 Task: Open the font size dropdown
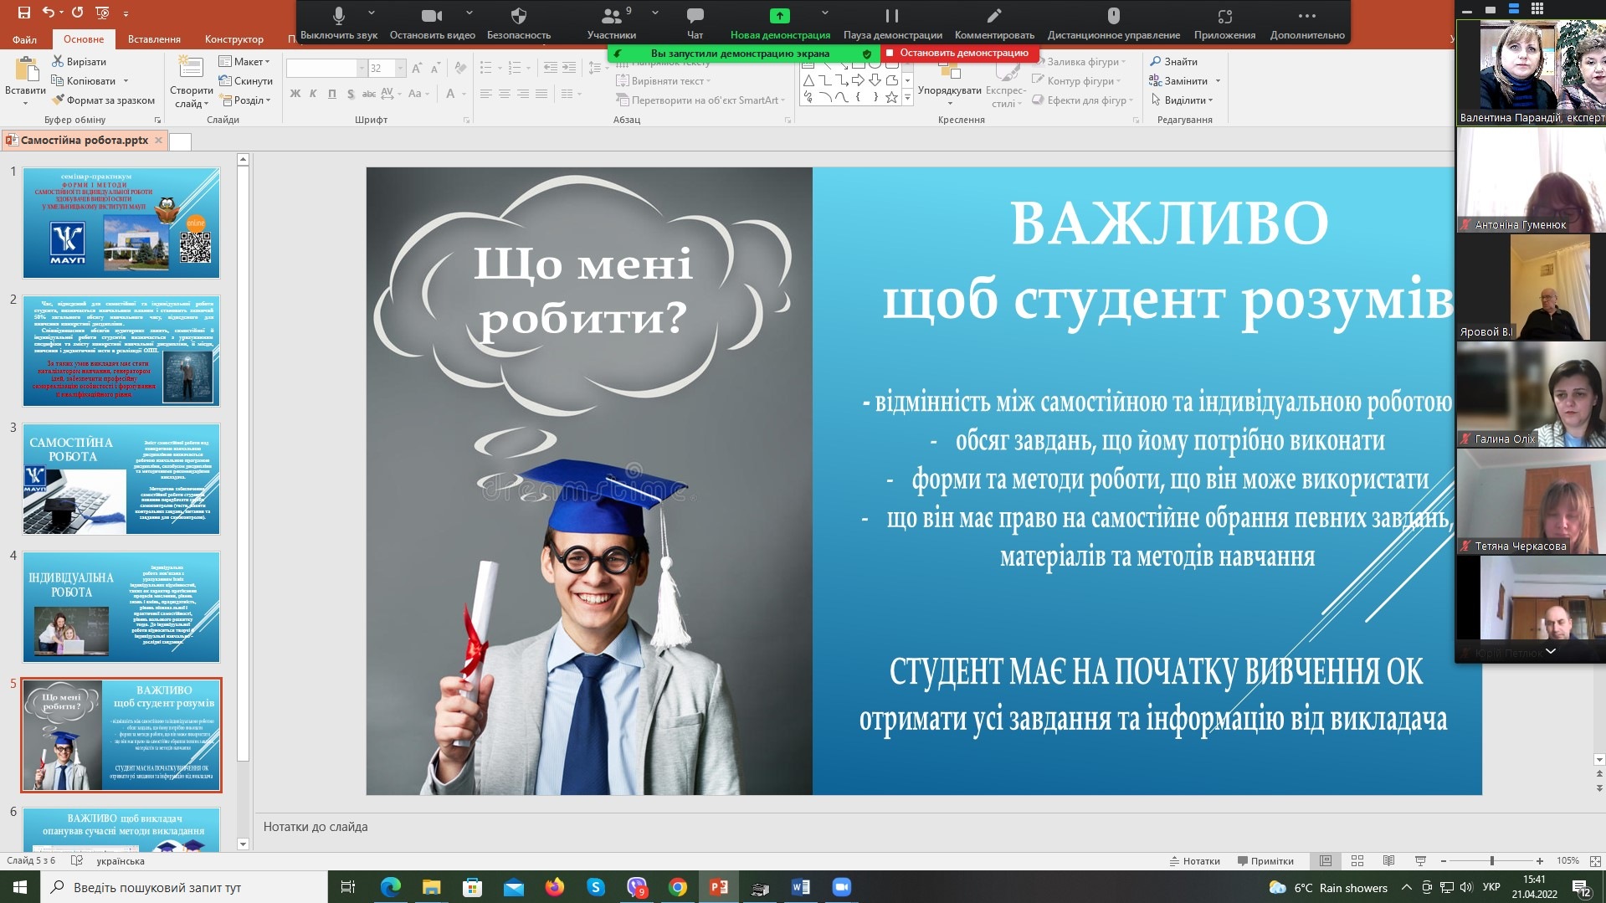point(401,69)
